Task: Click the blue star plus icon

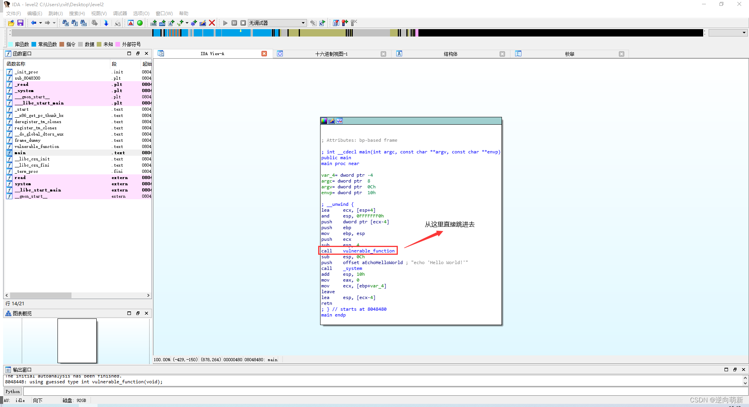Action: click(194, 23)
